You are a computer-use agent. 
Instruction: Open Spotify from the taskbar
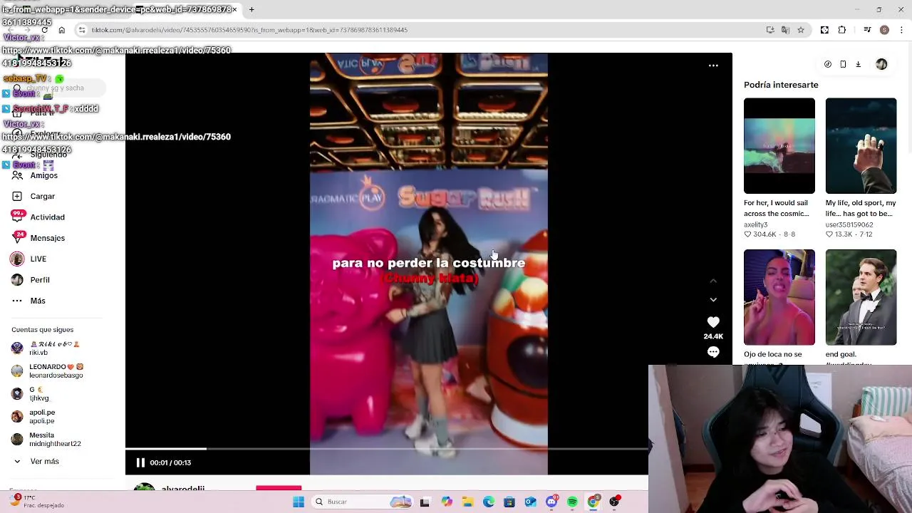572,502
